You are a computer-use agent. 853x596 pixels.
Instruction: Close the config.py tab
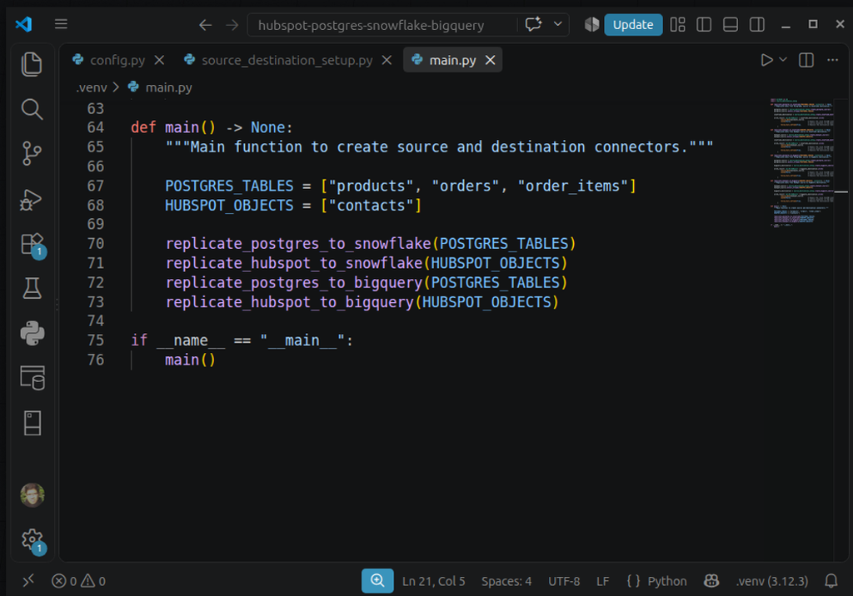click(159, 61)
